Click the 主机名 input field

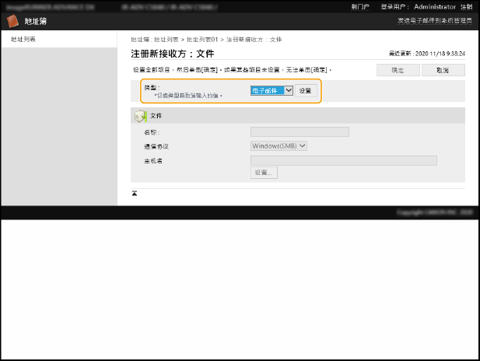(343, 160)
